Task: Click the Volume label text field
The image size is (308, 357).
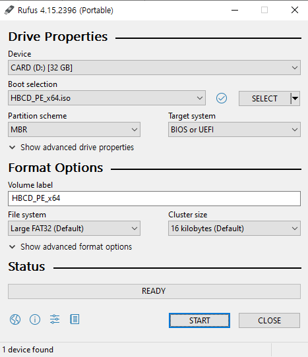Action: coord(154,198)
